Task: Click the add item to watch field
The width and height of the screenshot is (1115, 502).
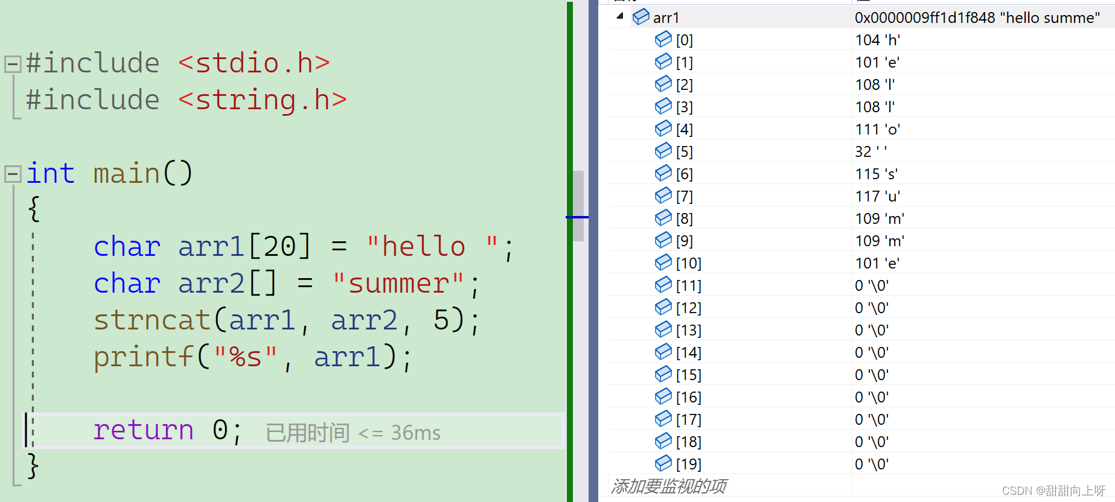Action: point(669,486)
